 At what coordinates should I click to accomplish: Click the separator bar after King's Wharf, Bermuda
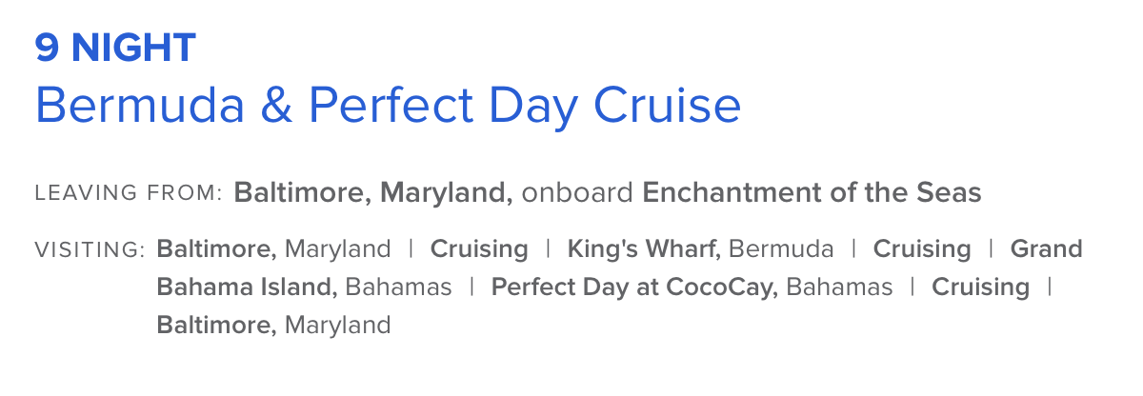tap(853, 249)
